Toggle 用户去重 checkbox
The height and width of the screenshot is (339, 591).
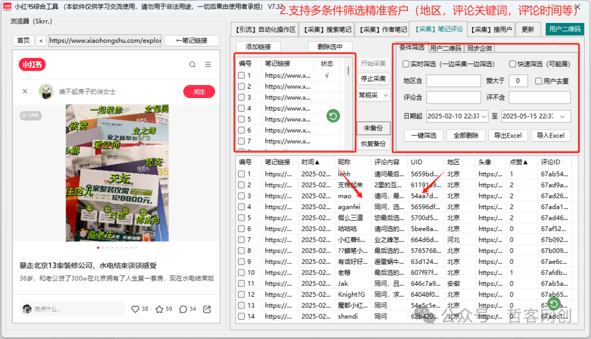tap(538, 81)
